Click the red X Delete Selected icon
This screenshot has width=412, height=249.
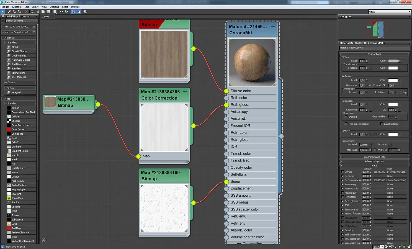click(x=26, y=12)
